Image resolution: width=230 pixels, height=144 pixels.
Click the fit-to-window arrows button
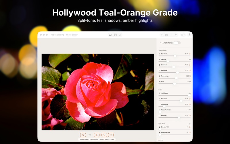point(104,135)
